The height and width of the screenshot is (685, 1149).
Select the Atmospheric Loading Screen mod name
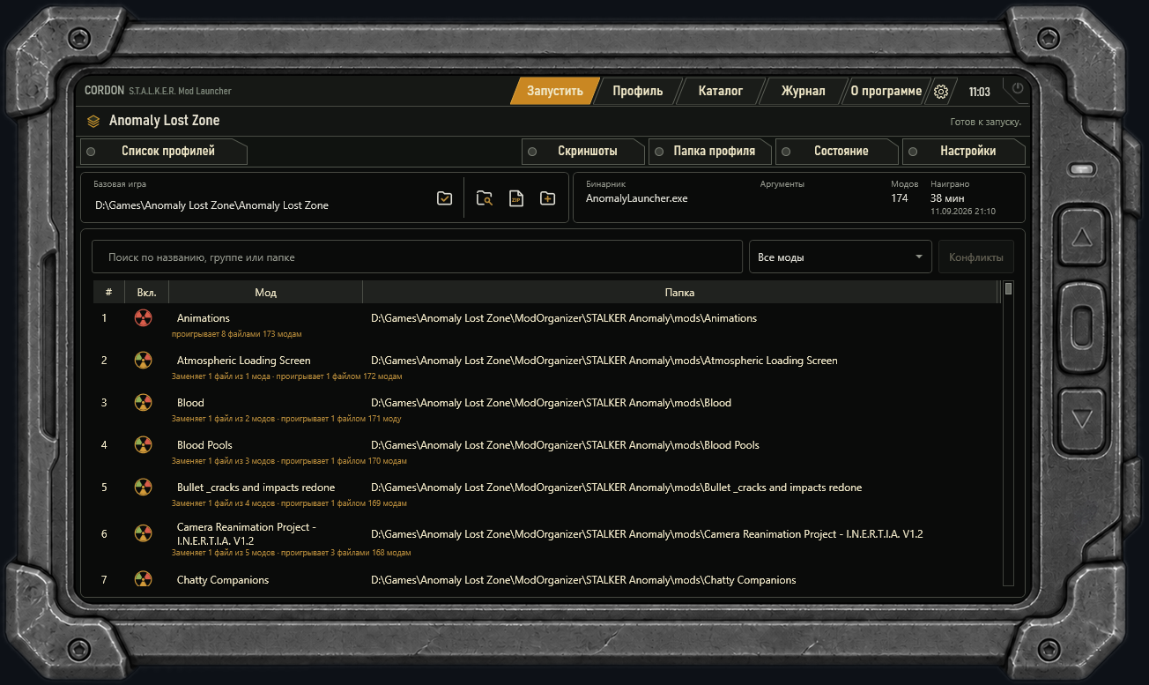tap(243, 361)
